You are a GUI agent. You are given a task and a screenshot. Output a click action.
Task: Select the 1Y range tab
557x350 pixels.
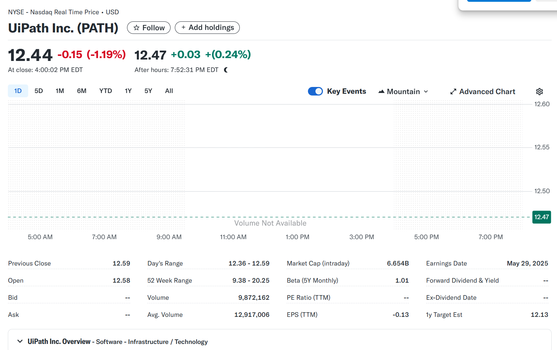pyautogui.click(x=128, y=91)
